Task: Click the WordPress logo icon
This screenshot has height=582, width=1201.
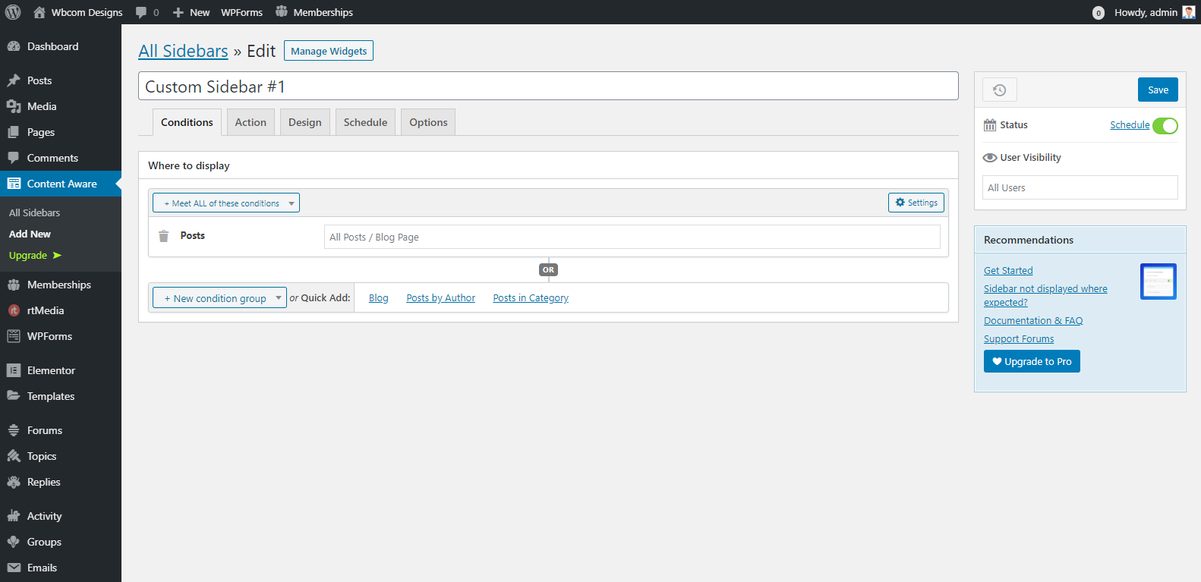Action: tap(13, 12)
